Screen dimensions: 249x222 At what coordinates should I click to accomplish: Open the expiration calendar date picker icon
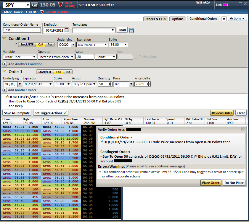pyautogui.click(x=67, y=30)
